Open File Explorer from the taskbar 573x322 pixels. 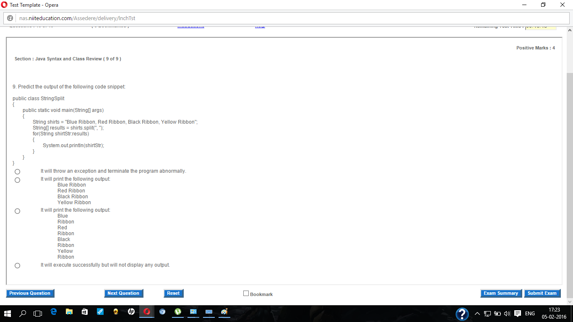[x=68, y=313]
